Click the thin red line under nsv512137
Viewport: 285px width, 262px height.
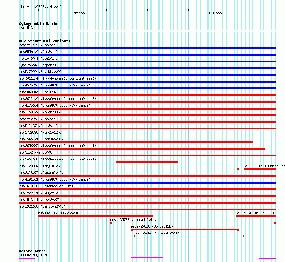(147, 129)
